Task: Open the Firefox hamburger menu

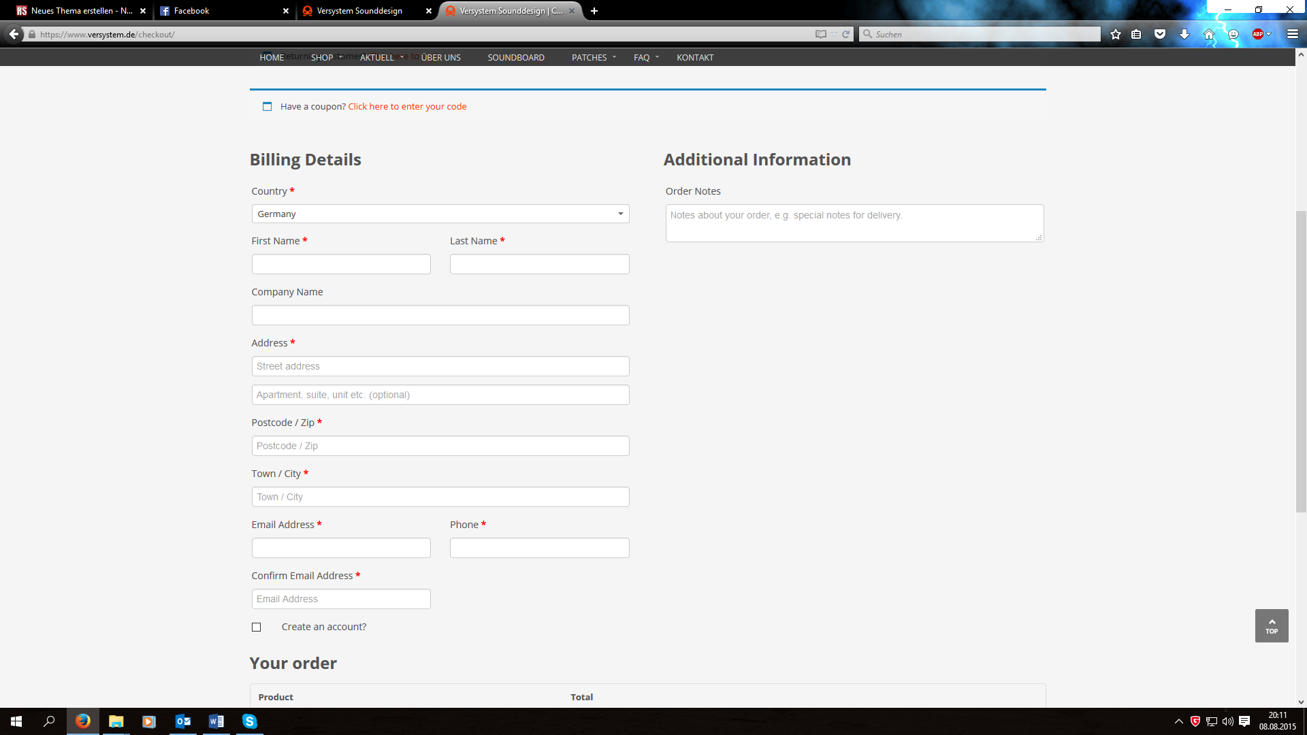Action: click(1293, 34)
